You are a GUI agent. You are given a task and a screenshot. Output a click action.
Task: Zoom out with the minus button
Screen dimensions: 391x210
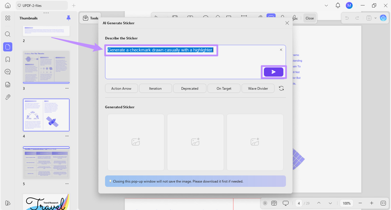[360, 203]
